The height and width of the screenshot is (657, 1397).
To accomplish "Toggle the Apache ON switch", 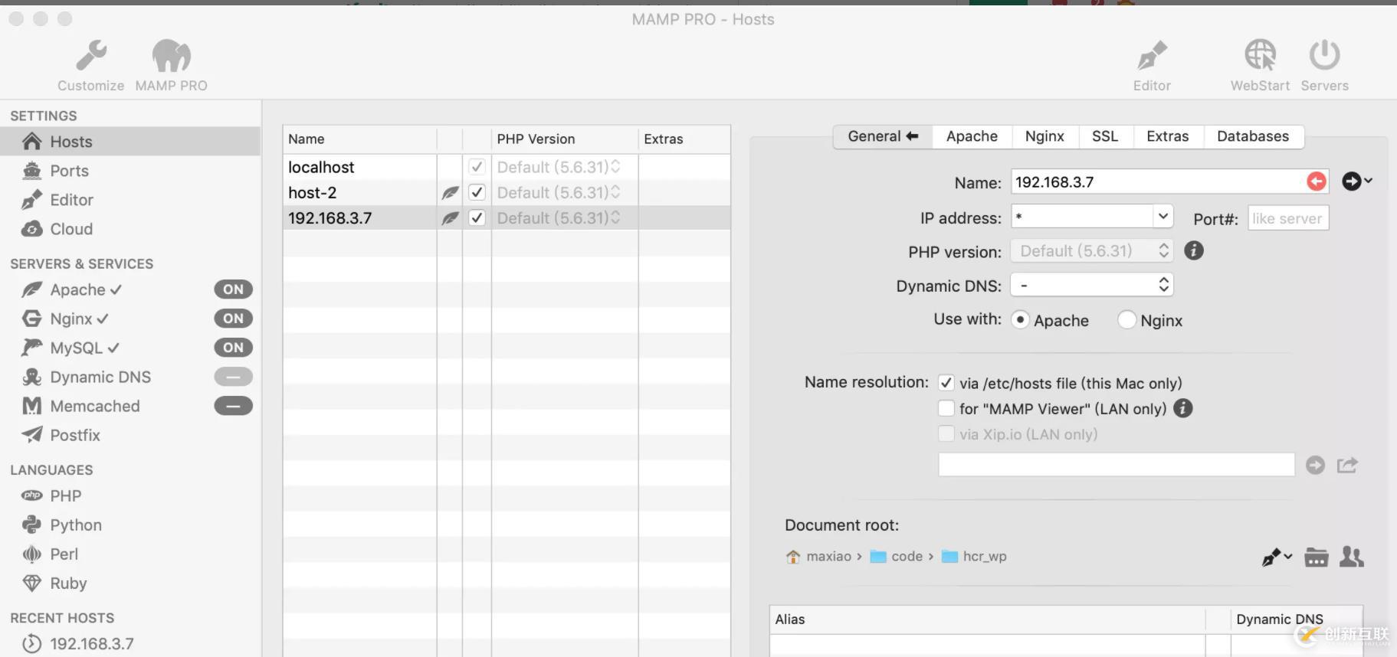I will click(233, 289).
